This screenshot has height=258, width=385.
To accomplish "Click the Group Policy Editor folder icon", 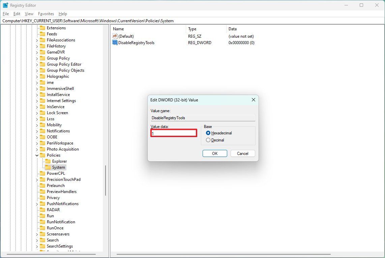I will click(x=42, y=64).
